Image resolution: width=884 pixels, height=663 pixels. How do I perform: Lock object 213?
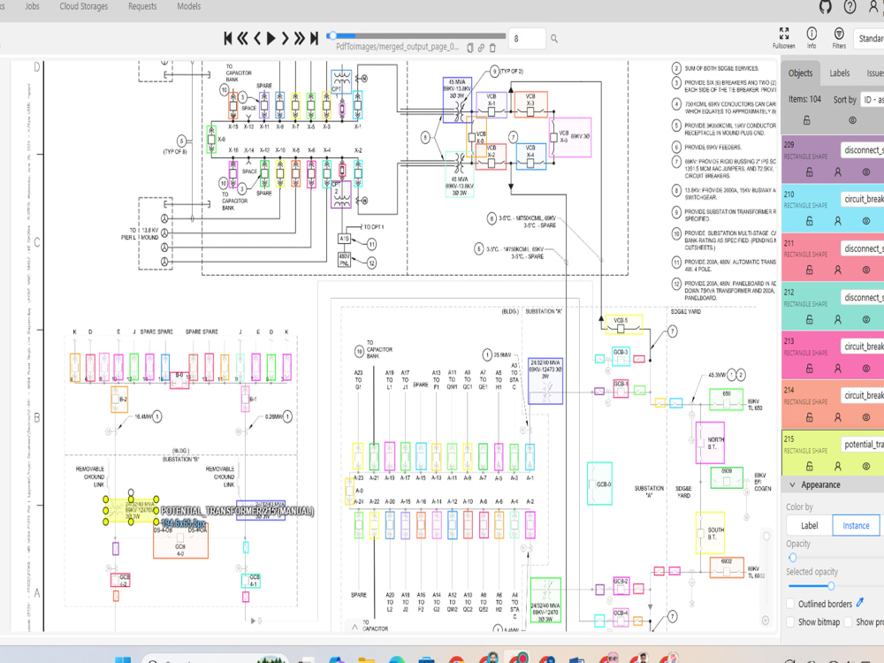pyautogui.click(x=809, y=368)
